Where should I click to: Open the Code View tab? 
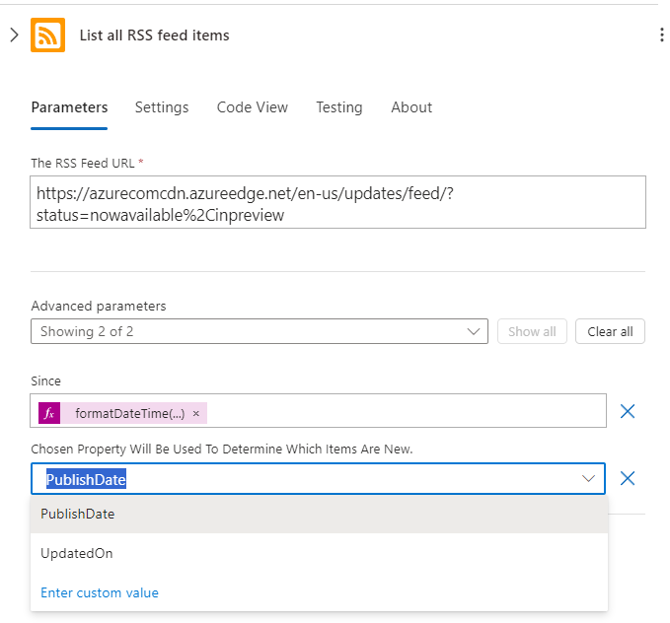point(252,107)
